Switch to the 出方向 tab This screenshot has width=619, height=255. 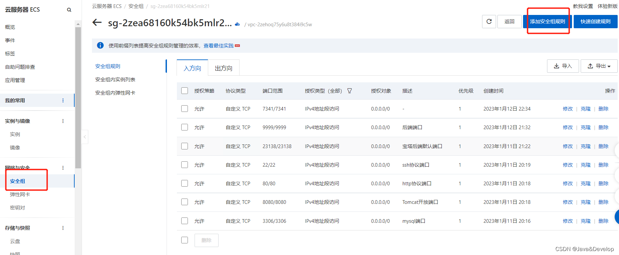pos(224,68)
